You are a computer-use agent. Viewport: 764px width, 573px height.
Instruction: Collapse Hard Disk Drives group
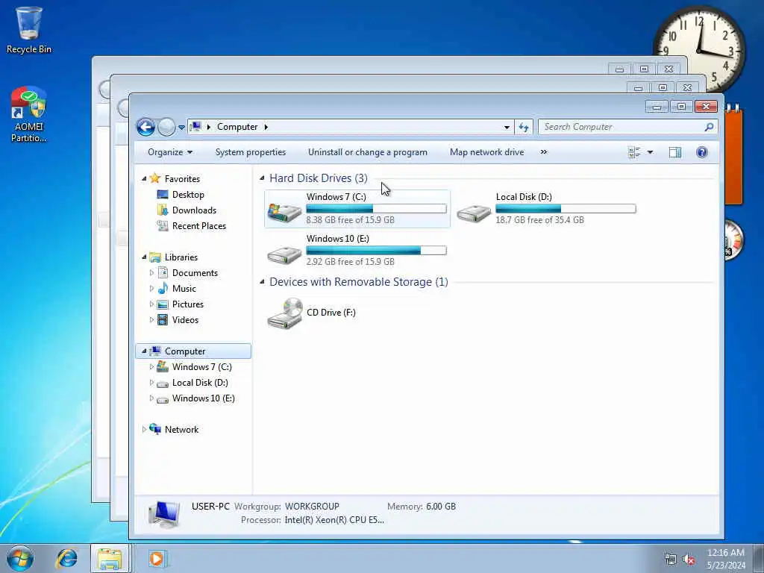(262, 178)
